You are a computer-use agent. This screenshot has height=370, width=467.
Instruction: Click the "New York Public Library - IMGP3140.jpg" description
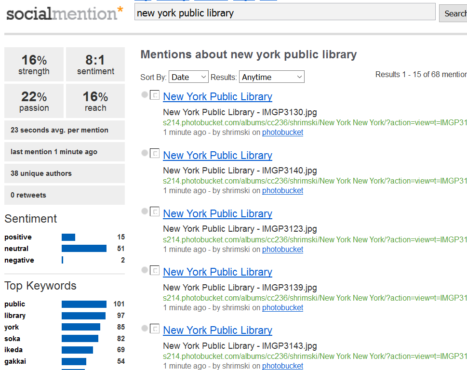[x=240, y=171]
